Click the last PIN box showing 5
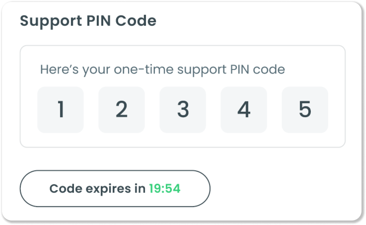This screenshot has height=225, width=366. (x=305, y=110)
